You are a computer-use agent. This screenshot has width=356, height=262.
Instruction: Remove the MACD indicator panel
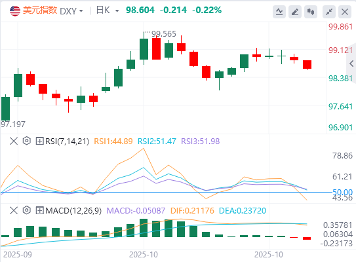click(14, 210)
